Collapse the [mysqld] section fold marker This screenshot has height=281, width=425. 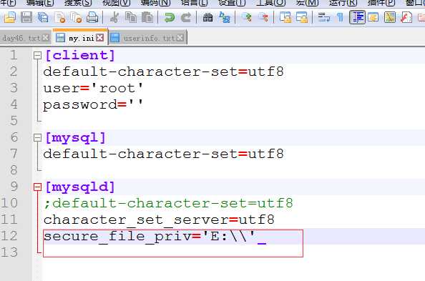[x=37, y=187]
